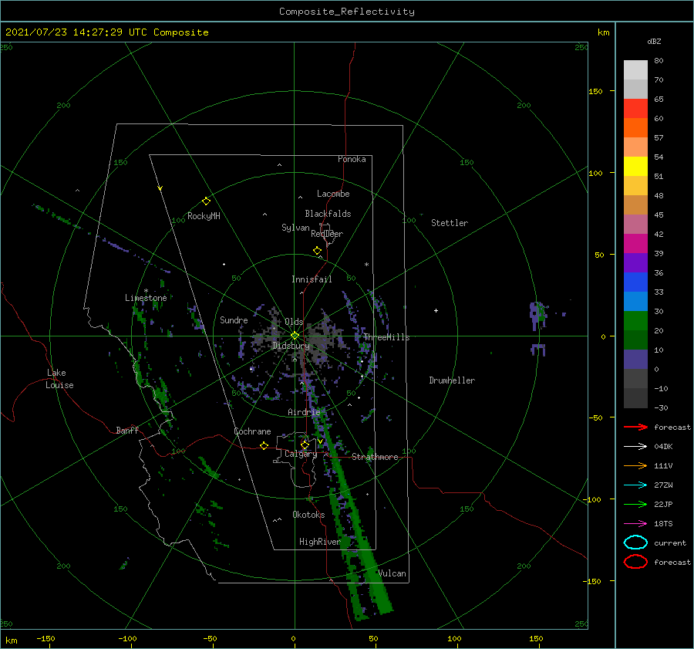694x649 pixels.
Task: Click the Stettler city label
Action: click(x=450, y=223)
